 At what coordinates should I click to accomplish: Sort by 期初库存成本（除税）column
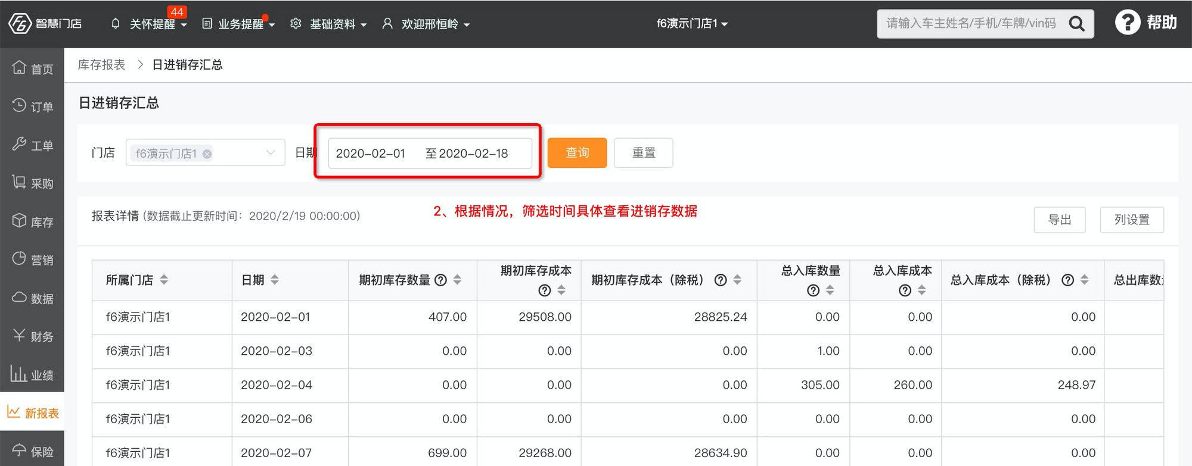737,280
